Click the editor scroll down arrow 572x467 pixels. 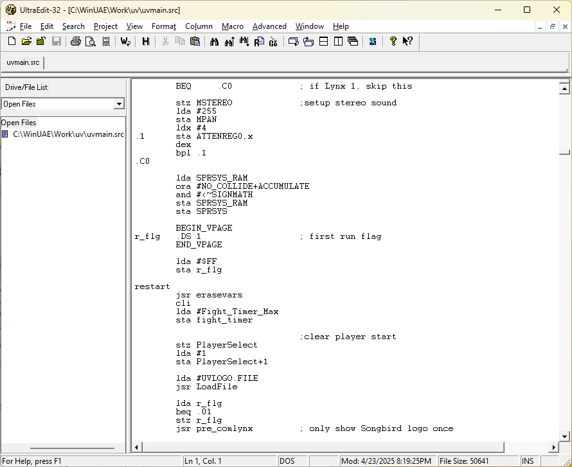[564, 436]
